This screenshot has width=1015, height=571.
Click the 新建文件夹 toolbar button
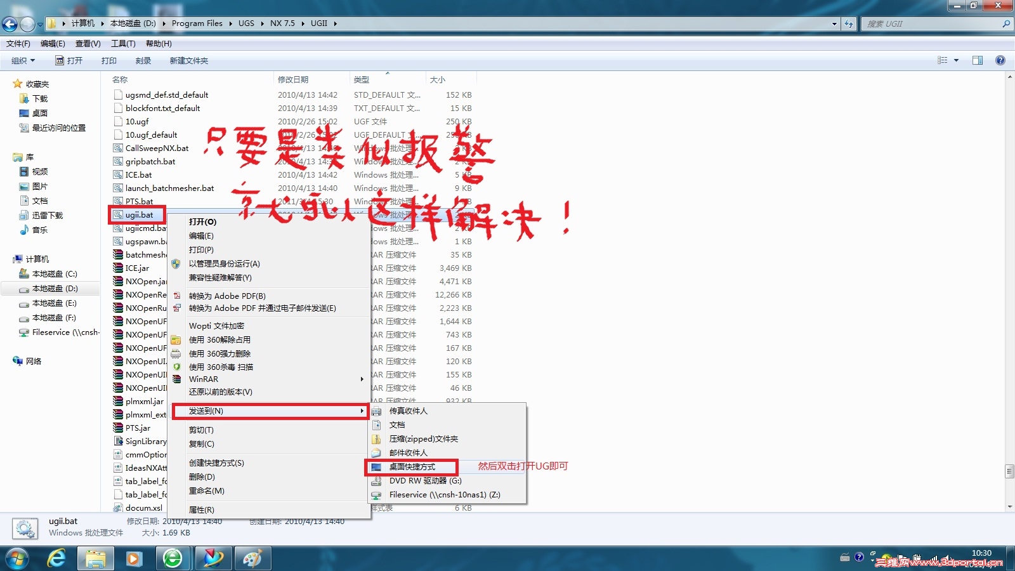tap(189, 61)
